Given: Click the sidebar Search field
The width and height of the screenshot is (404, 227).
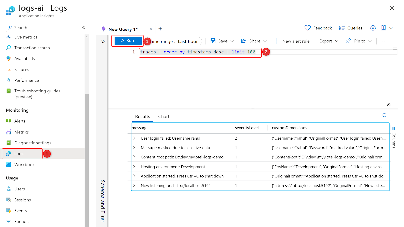Looking at the screenshot, I should (42, 28).
